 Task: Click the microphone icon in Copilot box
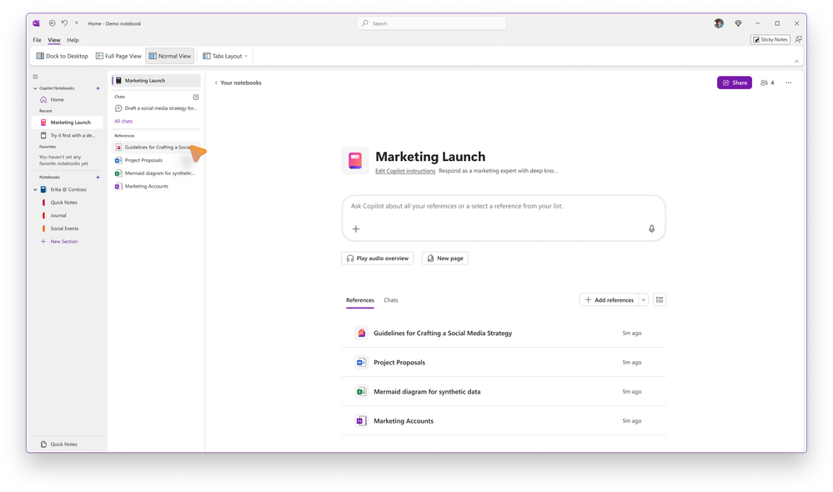[x=651, y=228]
